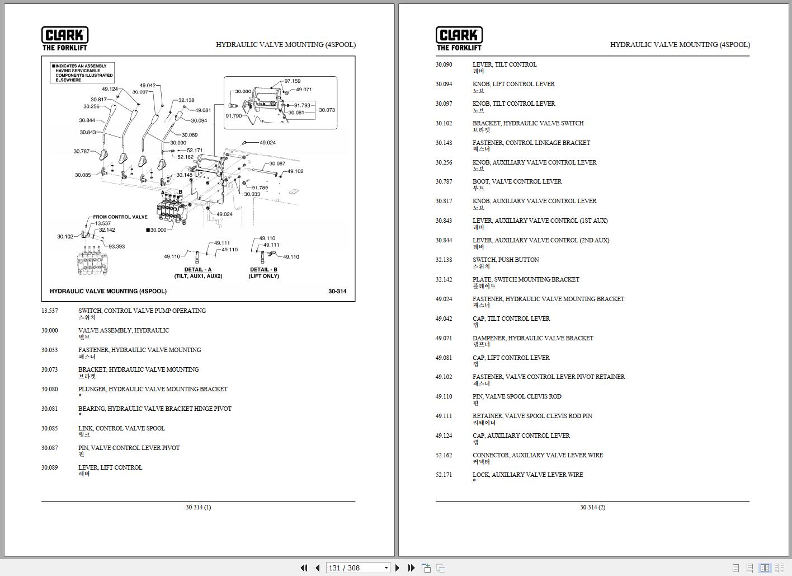The height and width of the screenshot is (576, 792).
Task: Click part number 49.102 on right page list
Action: [x=444, y=377]
